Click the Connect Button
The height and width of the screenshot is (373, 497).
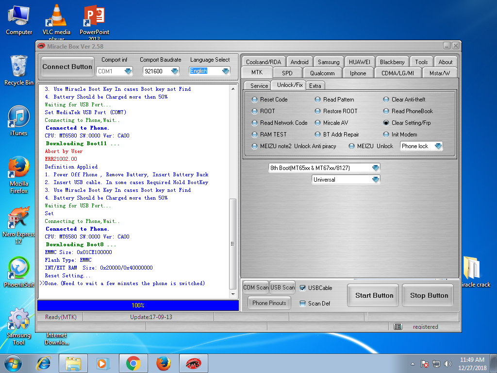tap(67, 67)
